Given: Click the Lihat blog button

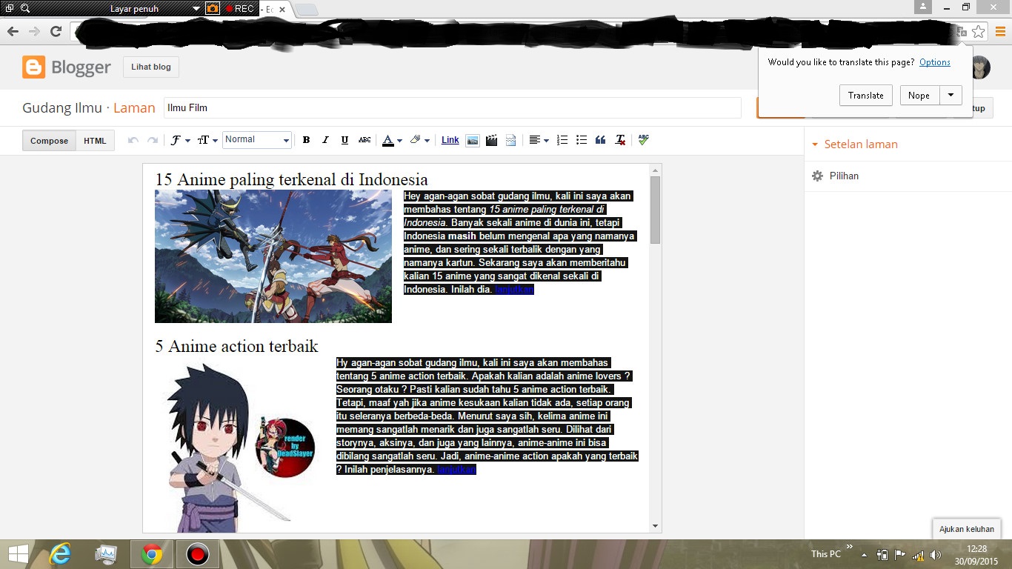Looking at the screenshot, I should coord(151,67).
